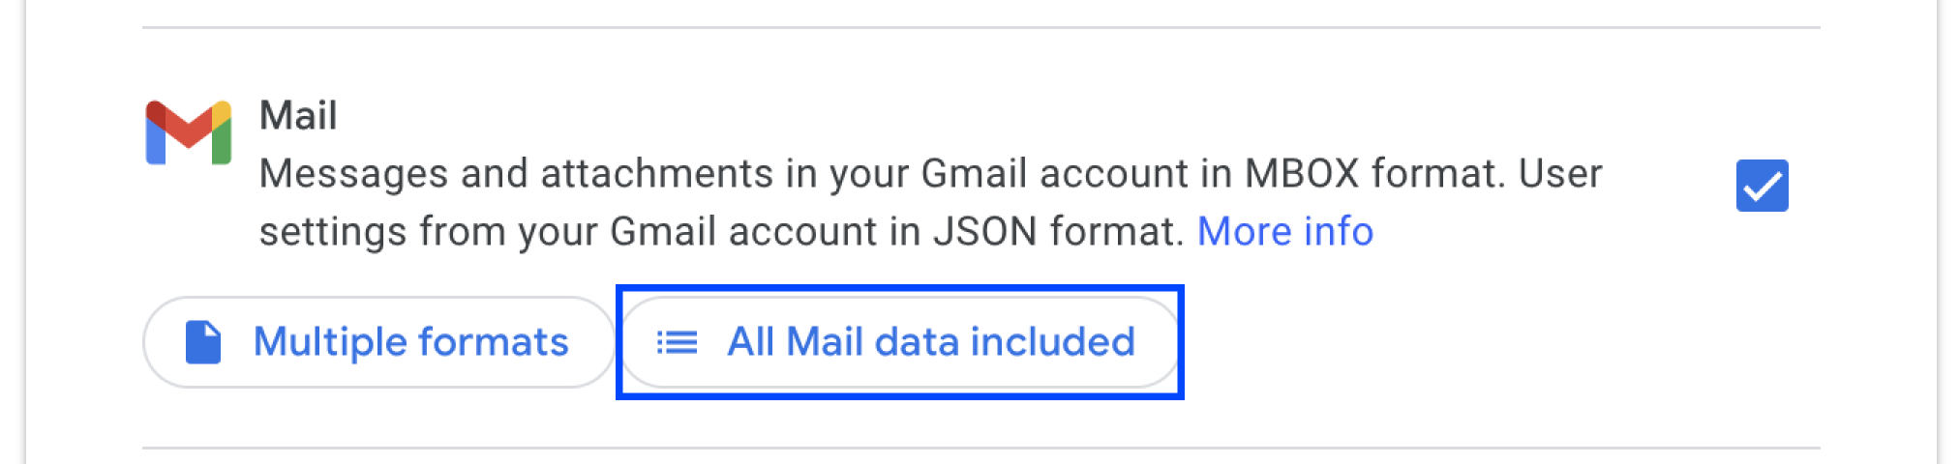1960x464 pixels.
Task: Uncheck the Mail export checkbox
Action: click(x=1762, y=186)
